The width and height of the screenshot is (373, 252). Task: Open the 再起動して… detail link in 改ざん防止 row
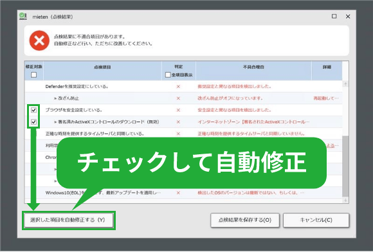pos(326,98)
